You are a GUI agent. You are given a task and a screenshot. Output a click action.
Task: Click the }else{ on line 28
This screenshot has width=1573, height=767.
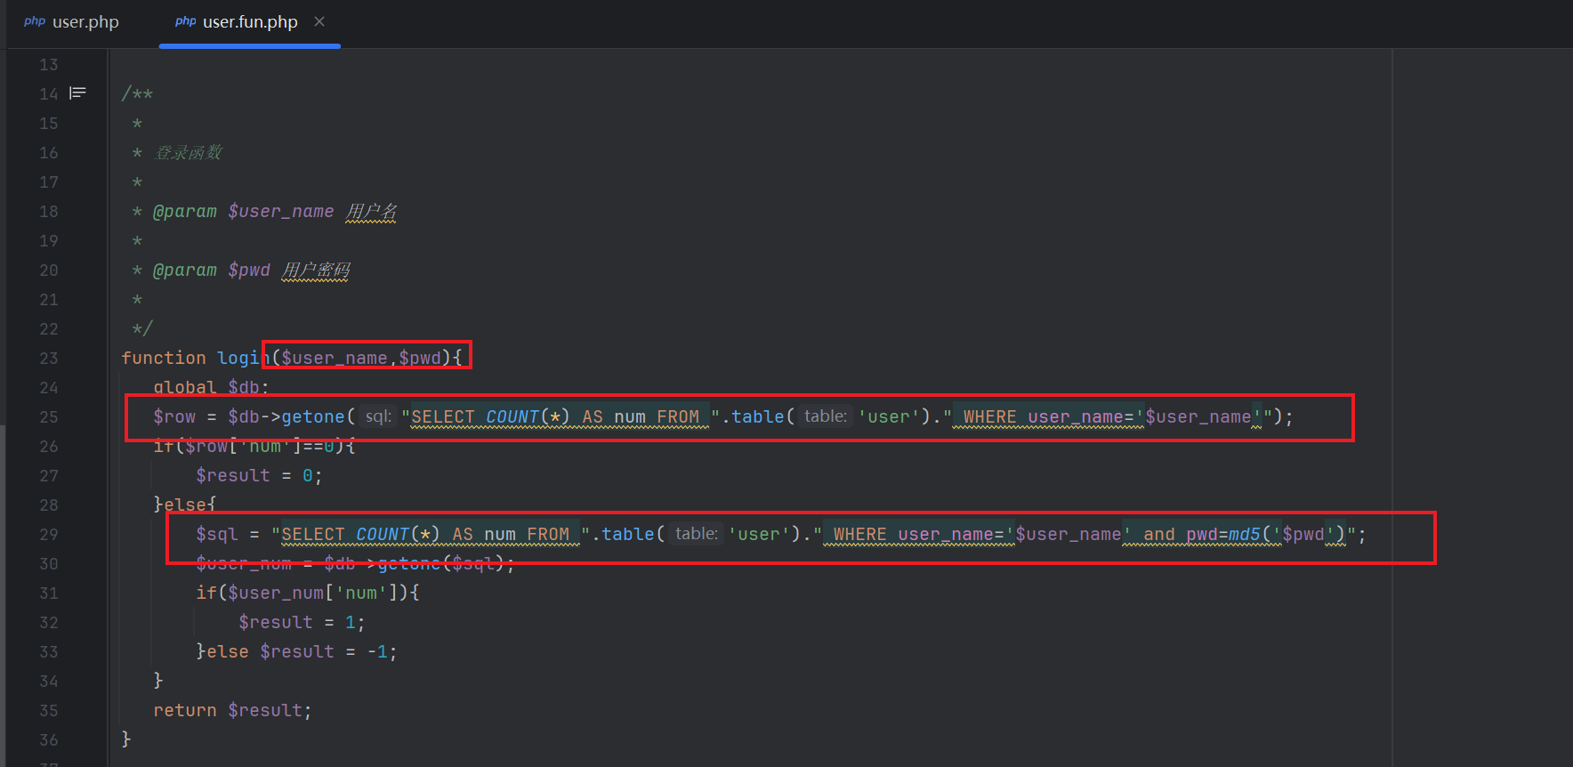[185, 505]
